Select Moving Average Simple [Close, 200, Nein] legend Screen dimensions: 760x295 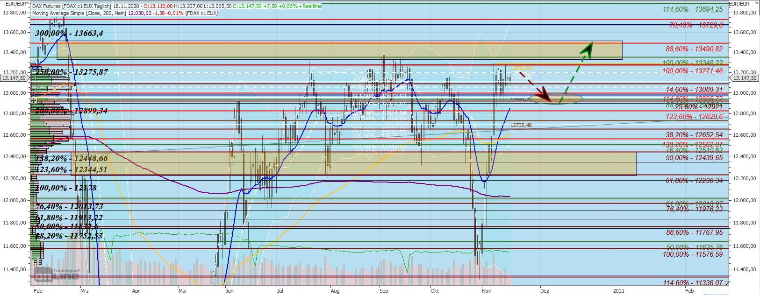(x=79, y=13)
